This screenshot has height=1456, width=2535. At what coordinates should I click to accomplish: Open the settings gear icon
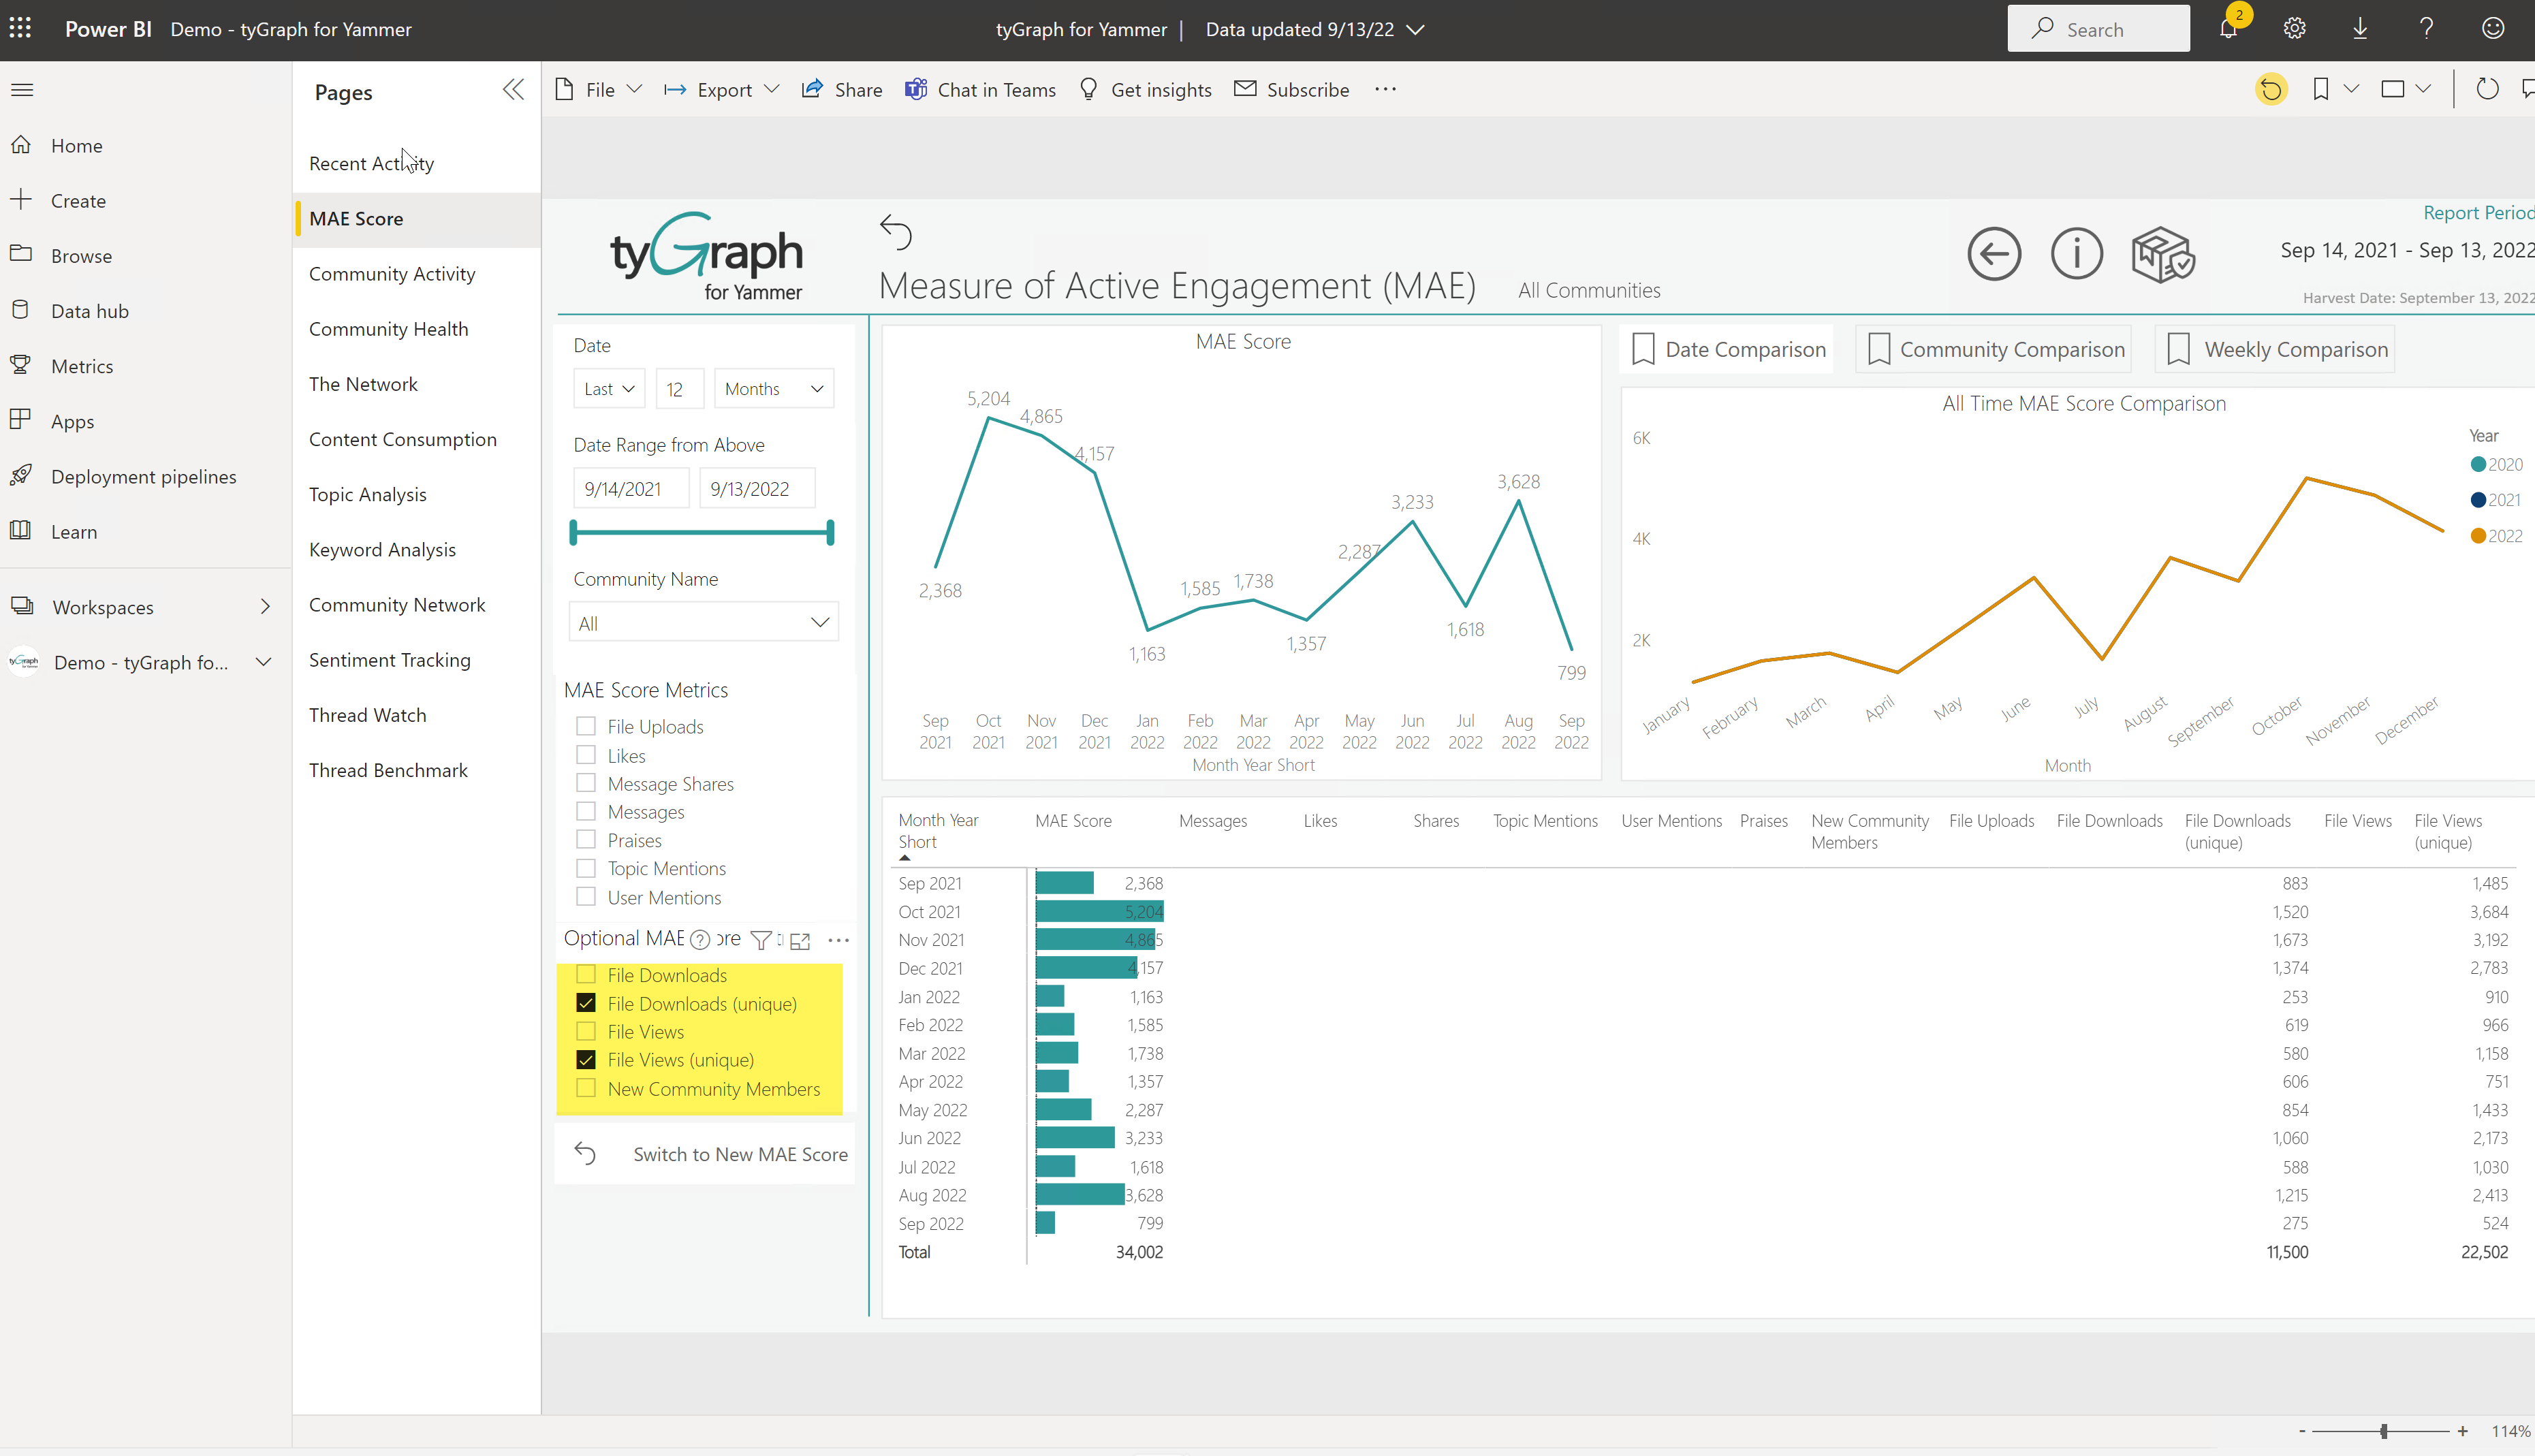pyautogui.click(x=2294, y=29)
